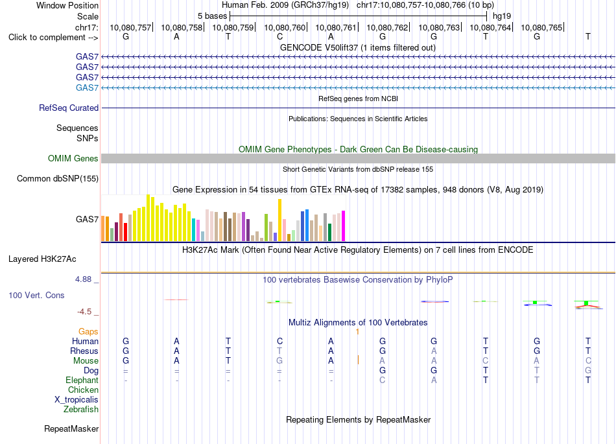Click faded G in Dog row's last column
Viewport: 616px width, 444px height.
pyautogui.click(x=588, y=370)
